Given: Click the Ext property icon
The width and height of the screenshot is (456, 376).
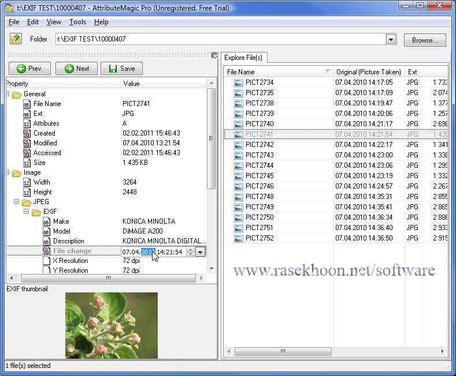Looking at the screenshot, I should coord(27,114).
